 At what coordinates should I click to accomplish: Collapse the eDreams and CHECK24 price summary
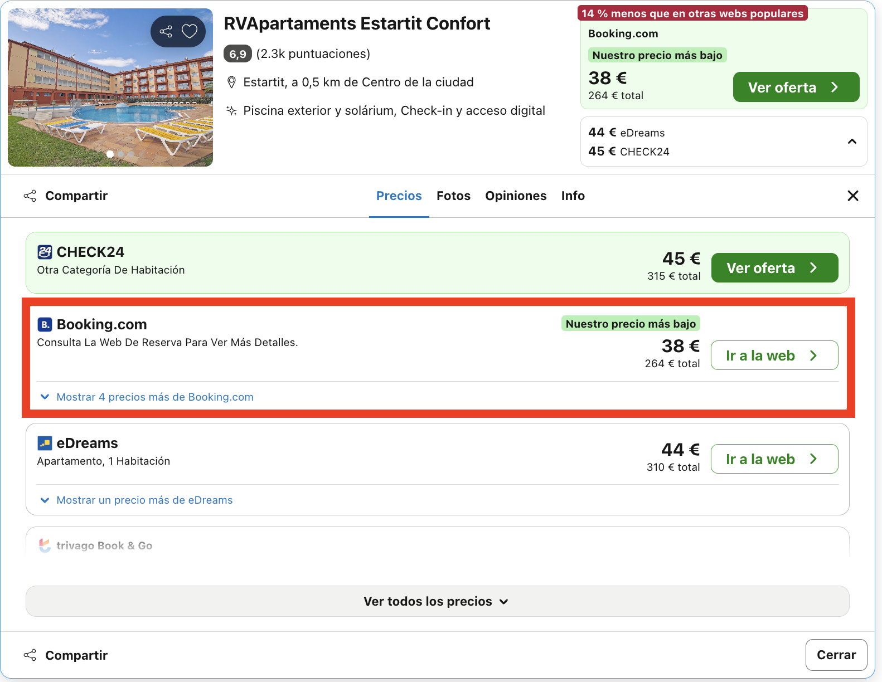(x=852, y=142)
